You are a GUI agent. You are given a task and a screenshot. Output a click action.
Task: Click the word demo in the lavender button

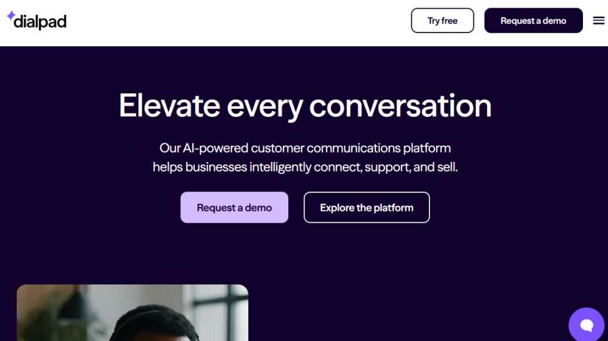[258, 208]
